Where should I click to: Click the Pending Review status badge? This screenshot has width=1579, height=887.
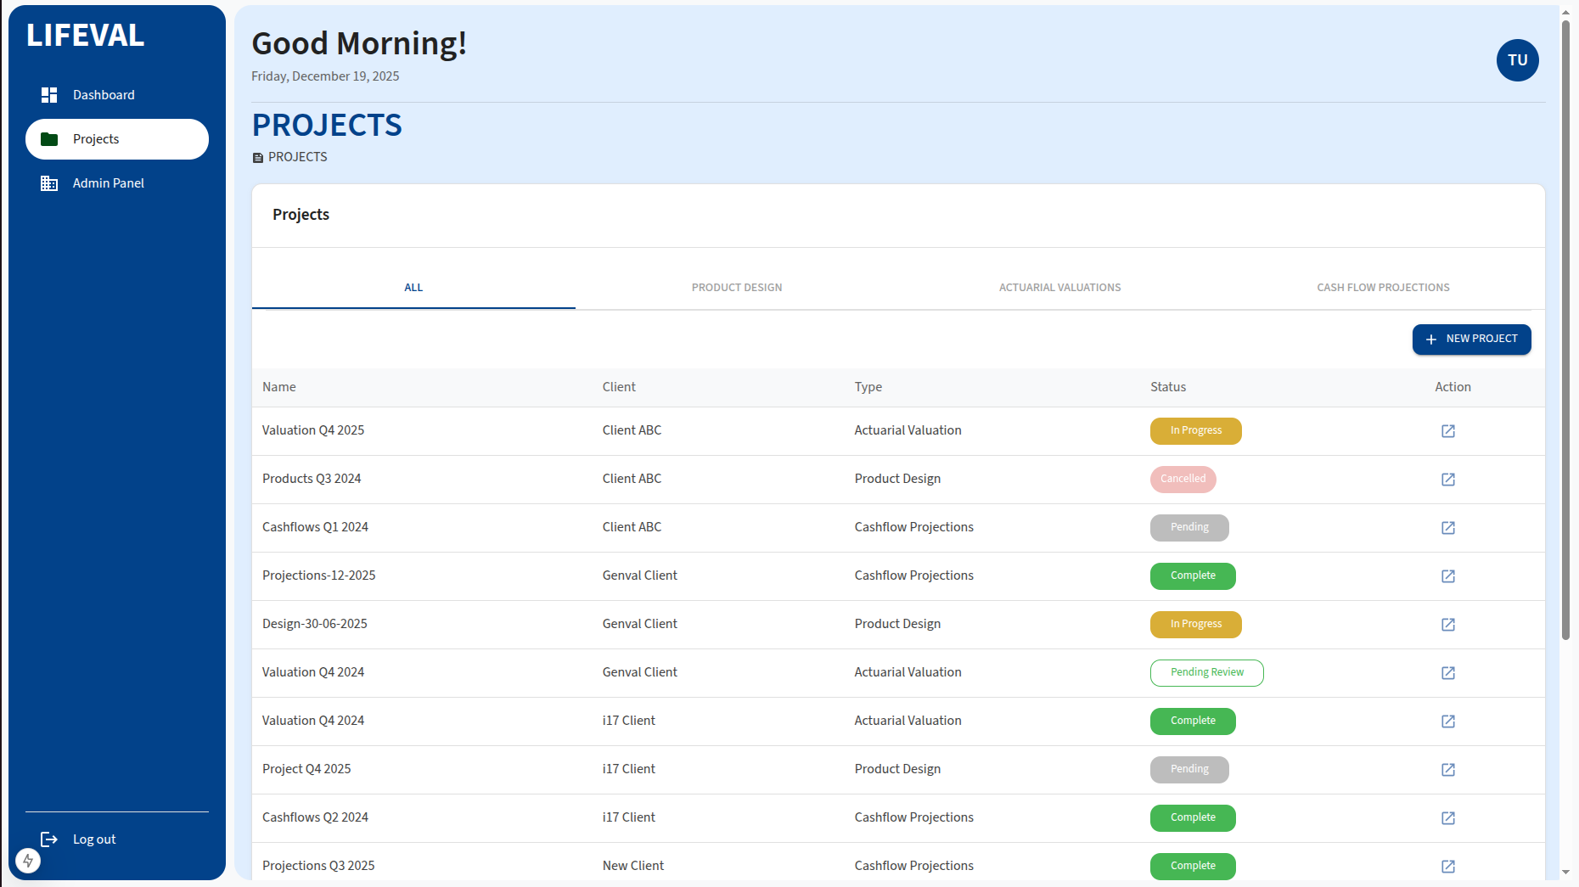(1206, 673)
